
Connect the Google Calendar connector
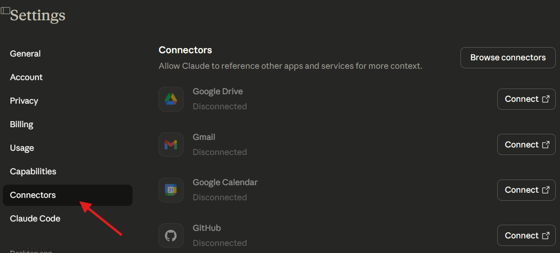(x=526, y=190)
